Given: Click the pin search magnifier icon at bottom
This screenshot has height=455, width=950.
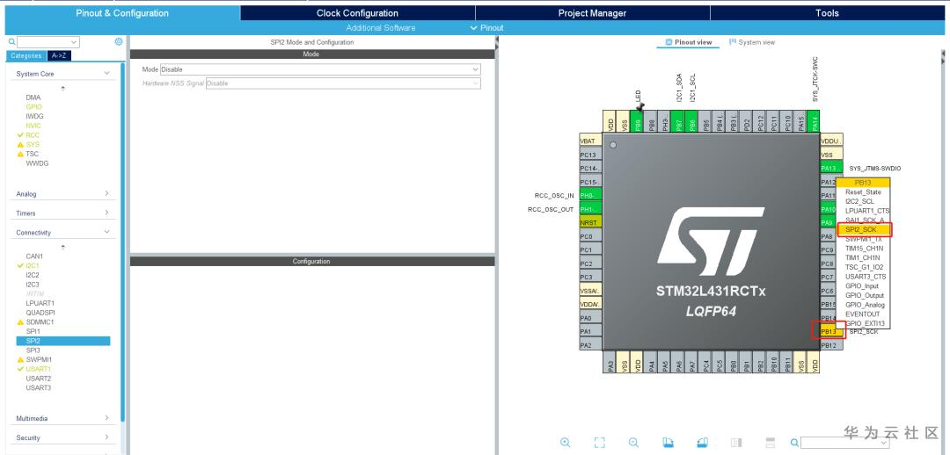Looking at the screenshot, I should click(x=794, y=443).
